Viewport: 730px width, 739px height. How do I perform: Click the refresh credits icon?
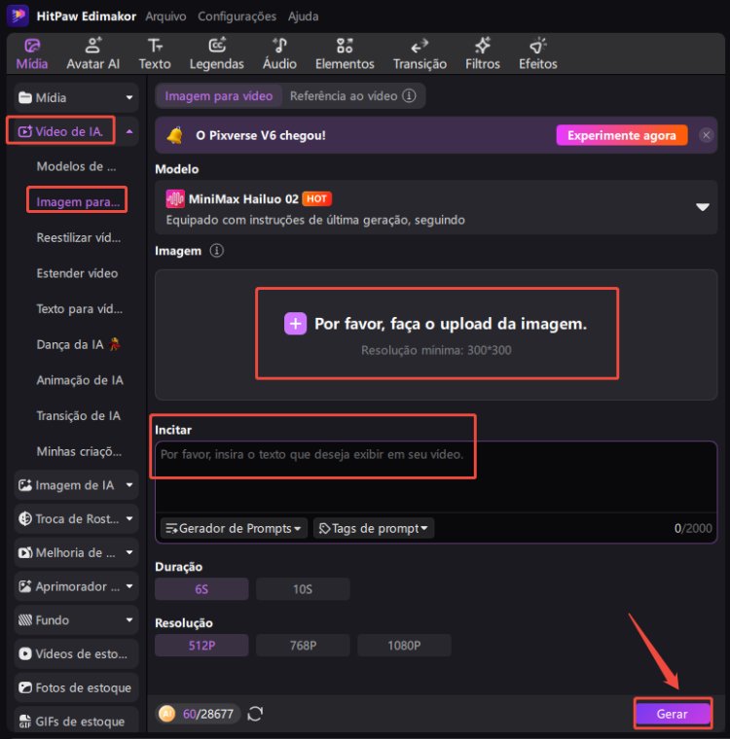[x=255, y=714]
